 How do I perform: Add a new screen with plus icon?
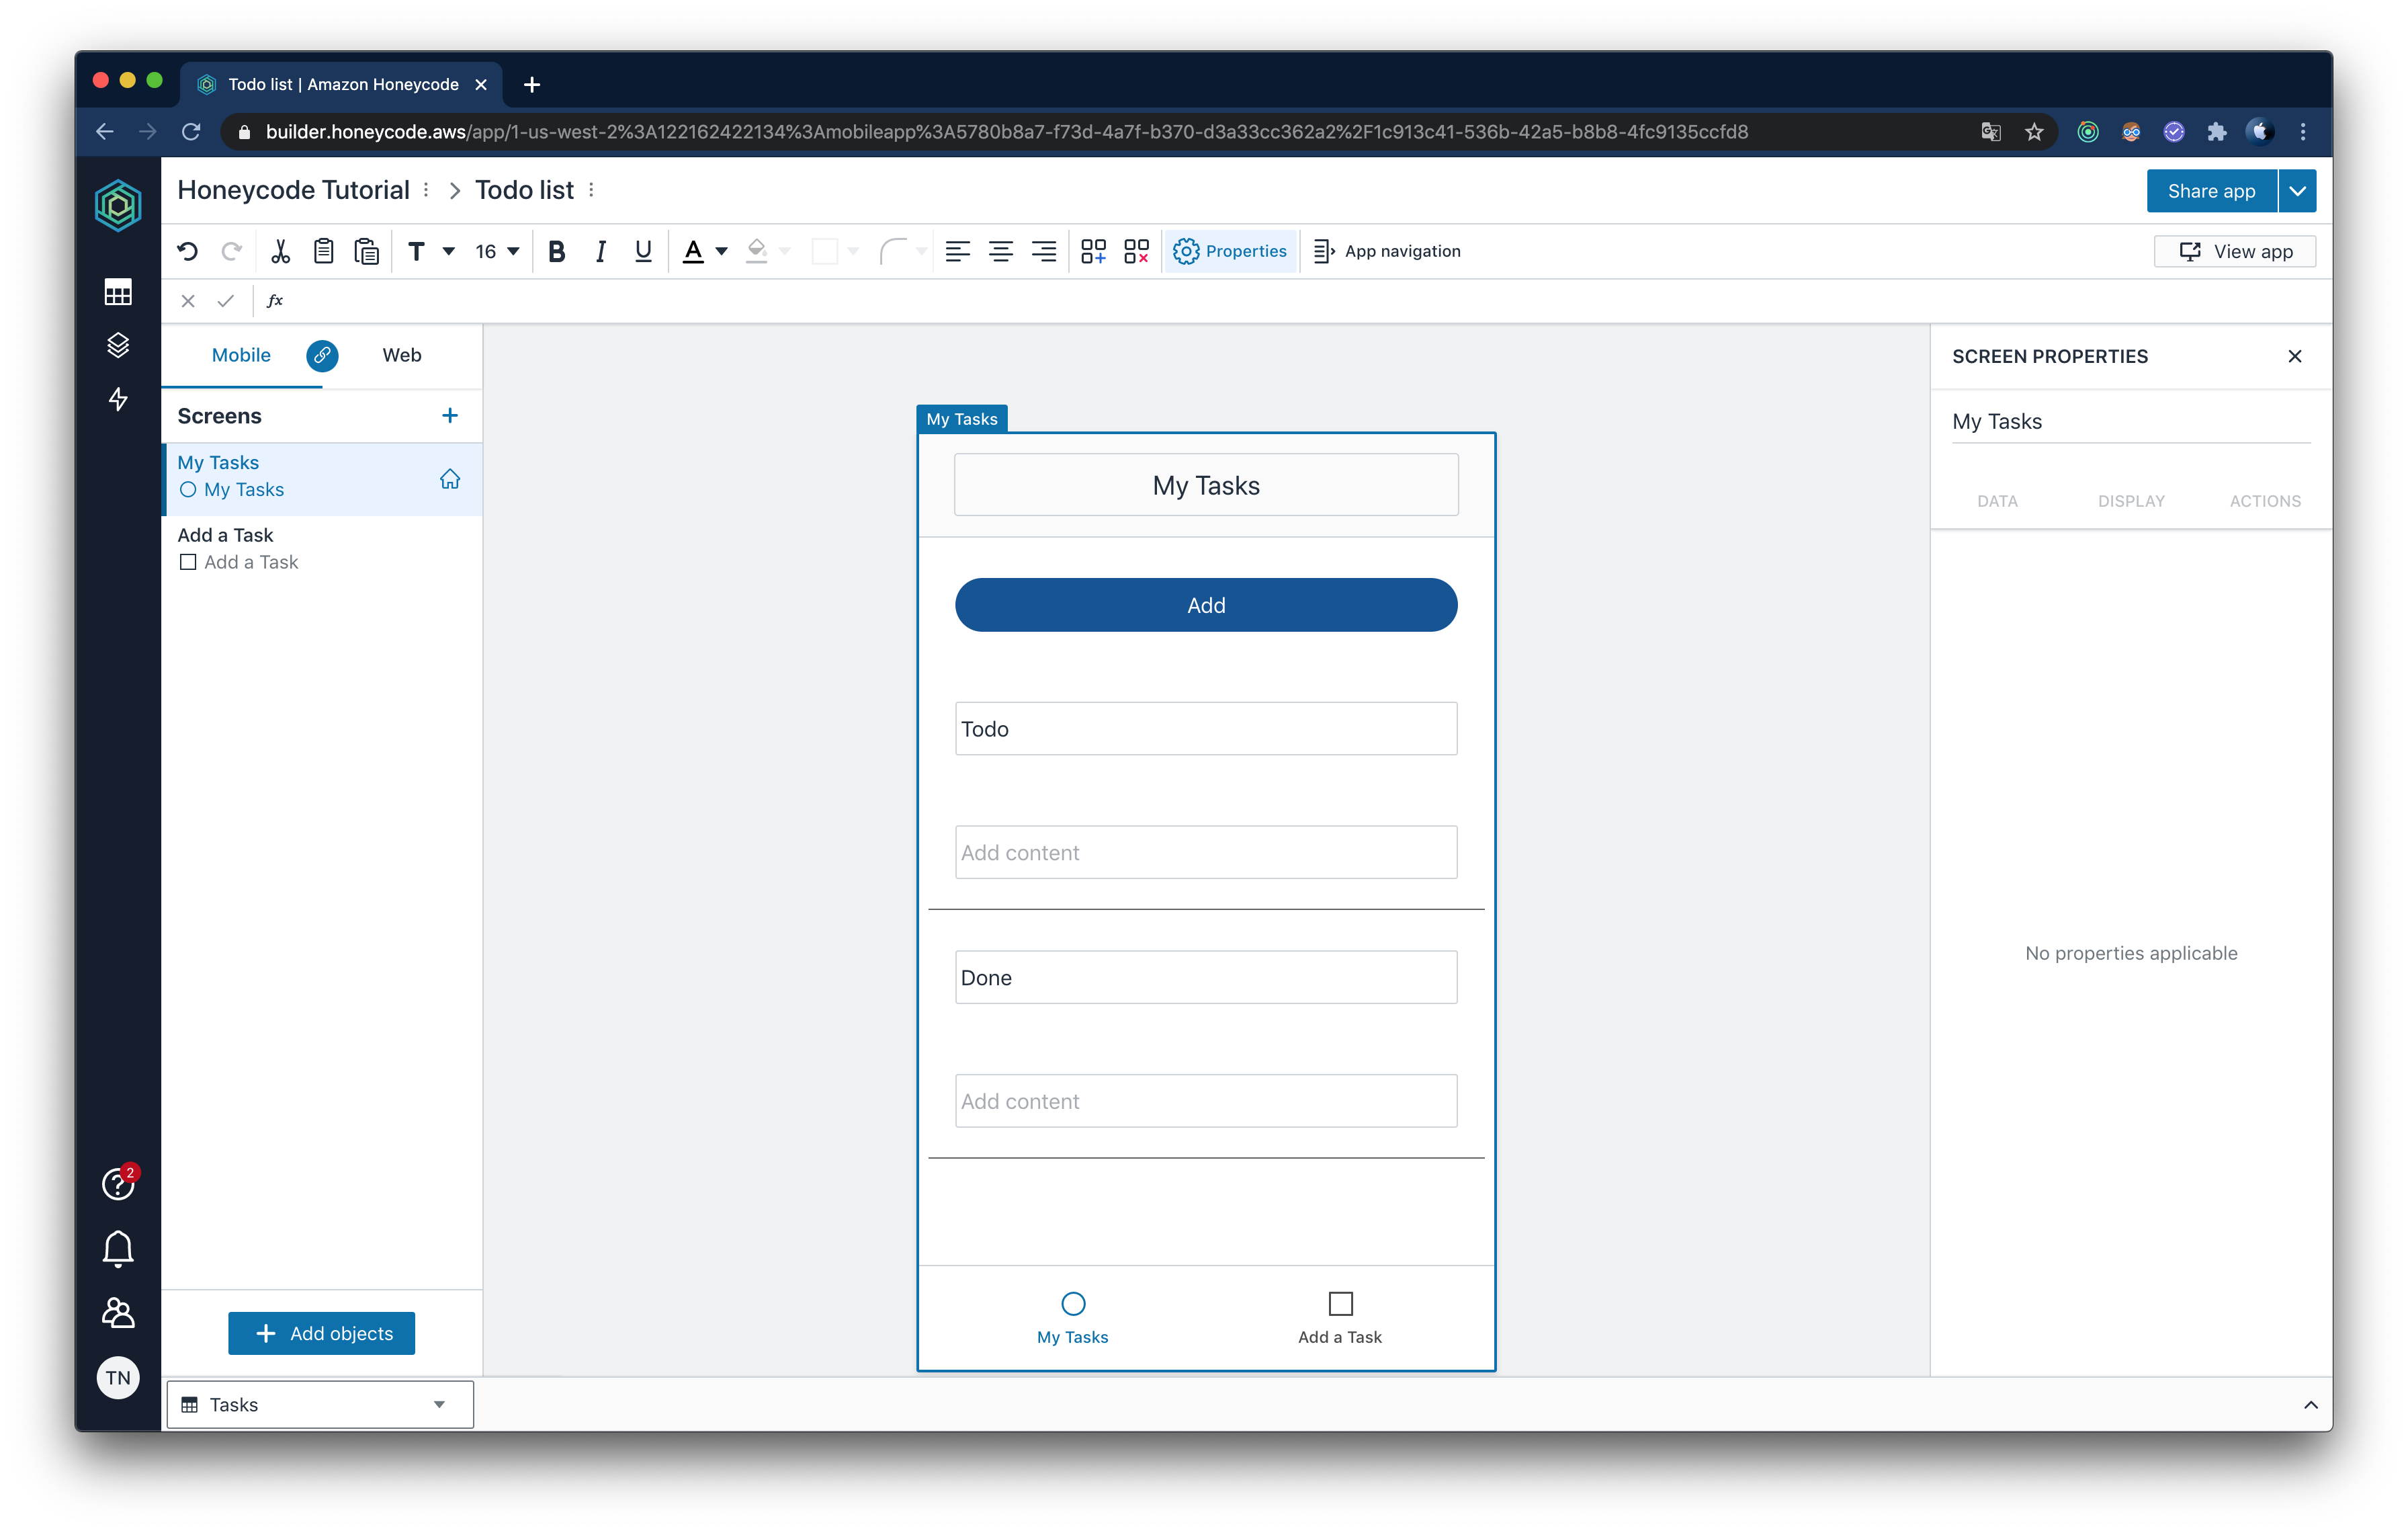[450, 416]
